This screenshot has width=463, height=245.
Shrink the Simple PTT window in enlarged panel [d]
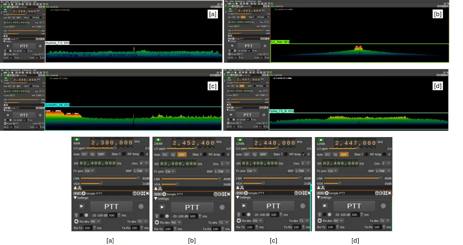click(385, 193)
